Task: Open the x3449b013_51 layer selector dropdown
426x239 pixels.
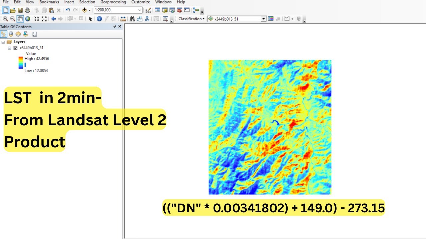Action: coord(264,19)
